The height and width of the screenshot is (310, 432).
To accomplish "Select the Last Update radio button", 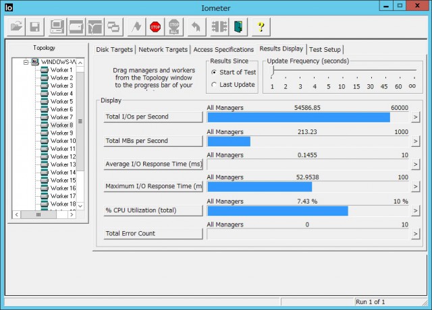I will [x=215, y=85].
